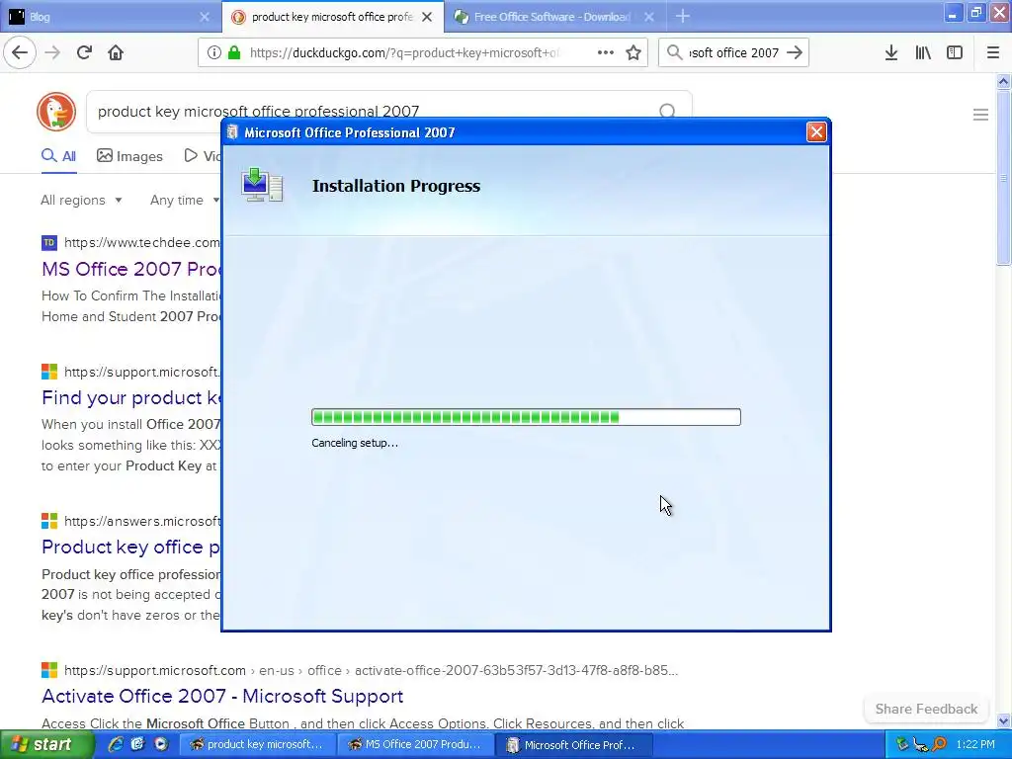The image size is (1012, 759).
Task: Click scrollbar up arrow
Action: [1003, 81]
